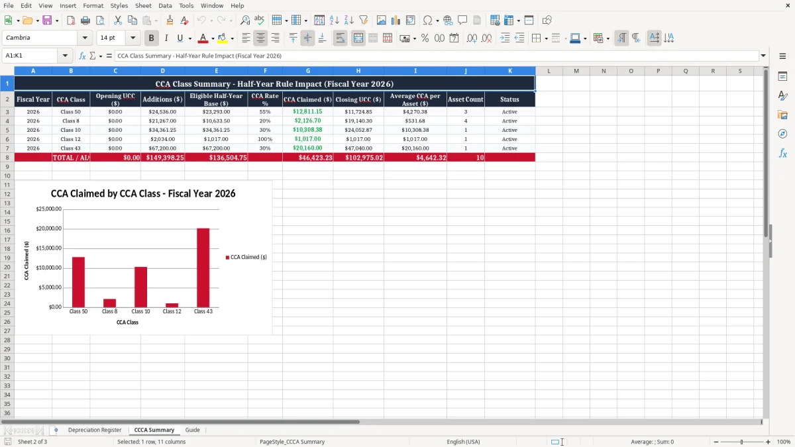Expand the Name Box dropdown arrow

tap(65, 56)
